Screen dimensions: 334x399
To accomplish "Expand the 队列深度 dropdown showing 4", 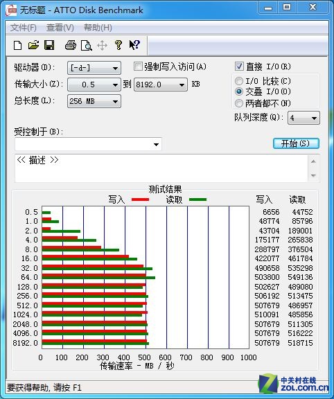I will 304,118.
